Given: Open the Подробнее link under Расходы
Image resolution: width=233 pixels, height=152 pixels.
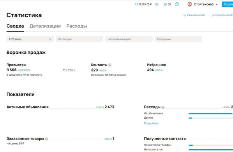Looking at the screenshot, I should [151, 123].
